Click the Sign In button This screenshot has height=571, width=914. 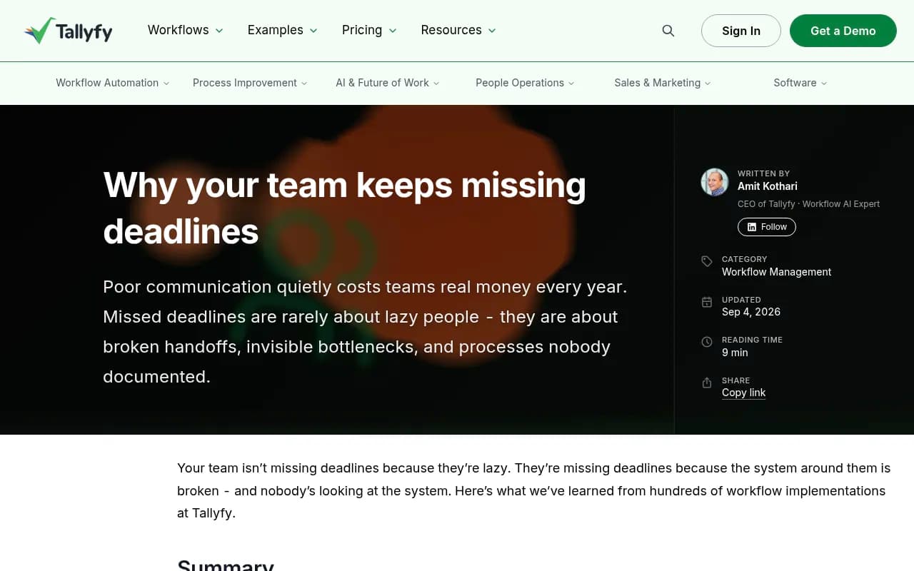[741, 31]
